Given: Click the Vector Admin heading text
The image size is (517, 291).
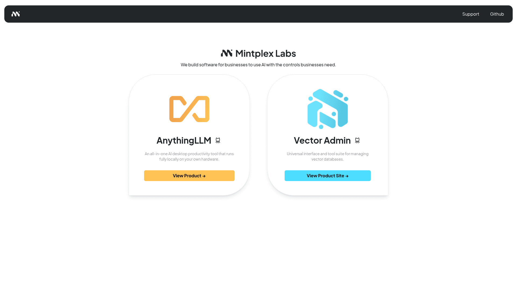Looking at the screenshot, I should click(x=322, y=140).
